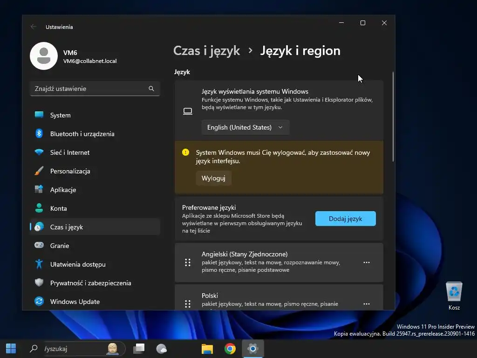The width and height of the screenshot is (477, 358).
Task: Click the yellow warning icon in the sign-out notice
Action: tap(185, 152)
